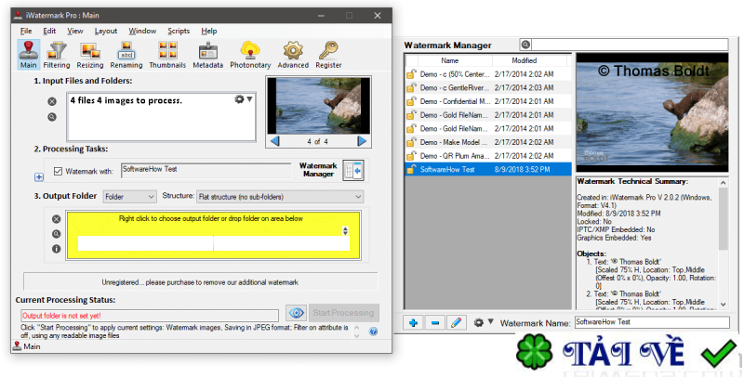The image size is (744, 377).
Task: Select the Main toolbar tab icon
Action: (29, 55)
